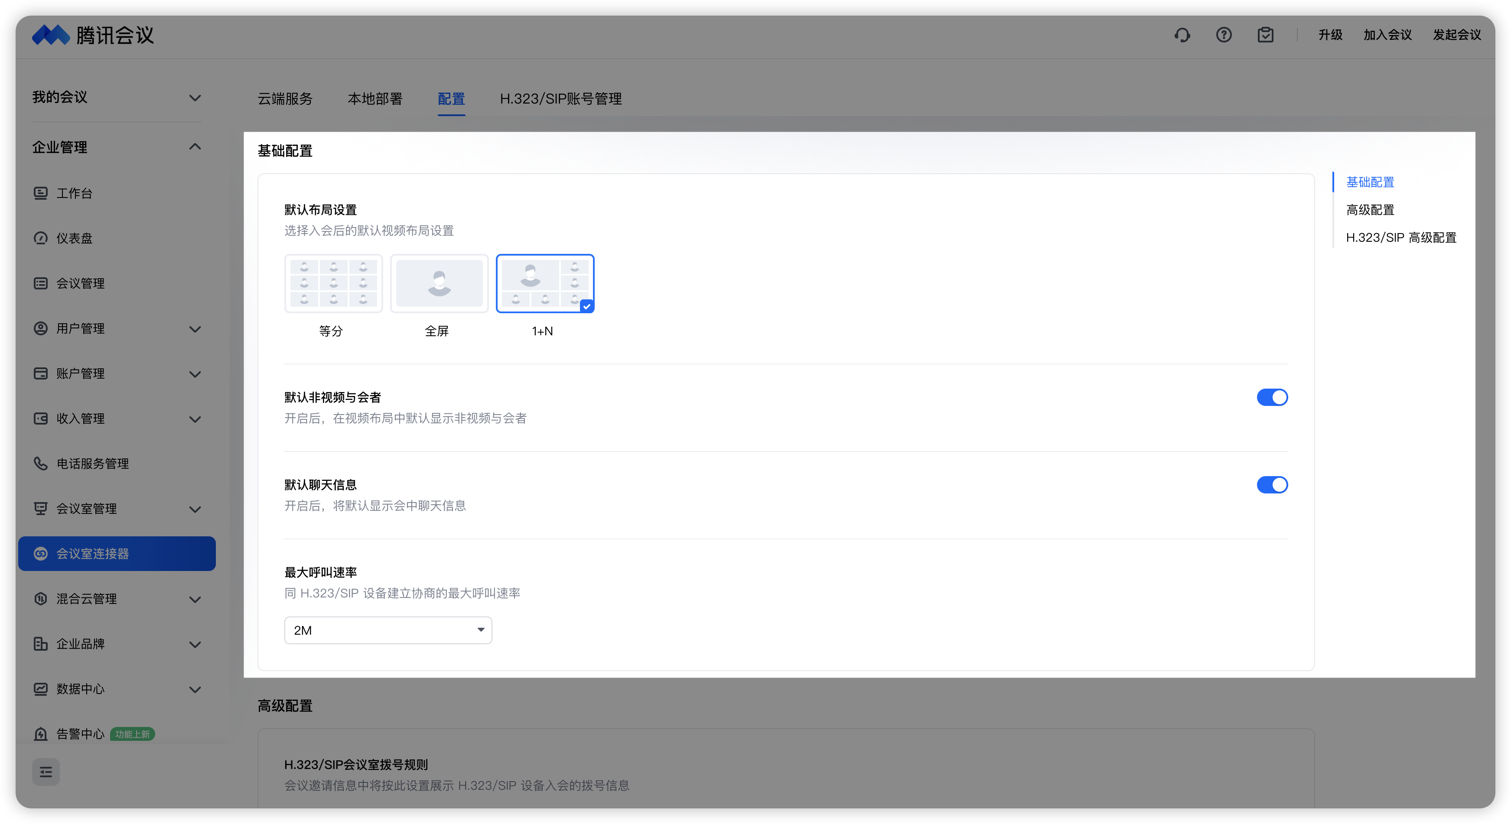Select the 1+N layout option
The image size is (1511, 824).
point(545,284)
